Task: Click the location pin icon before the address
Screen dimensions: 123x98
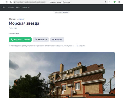Action: pyautogui.click(x=10, y=46)
